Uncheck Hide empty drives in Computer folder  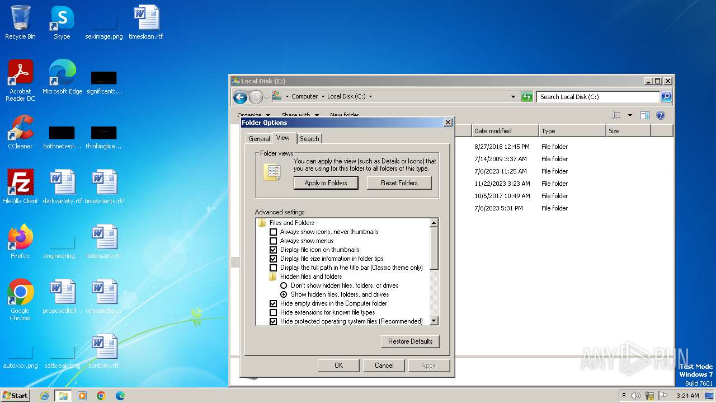[274, 303]
